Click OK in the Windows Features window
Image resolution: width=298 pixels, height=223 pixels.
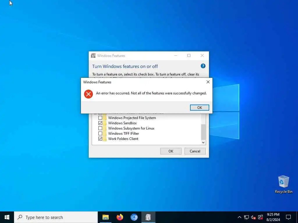(x=171, y=151)
